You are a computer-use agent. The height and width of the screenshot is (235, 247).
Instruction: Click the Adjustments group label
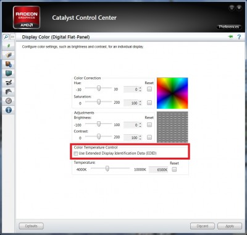(x=84, y=113)
